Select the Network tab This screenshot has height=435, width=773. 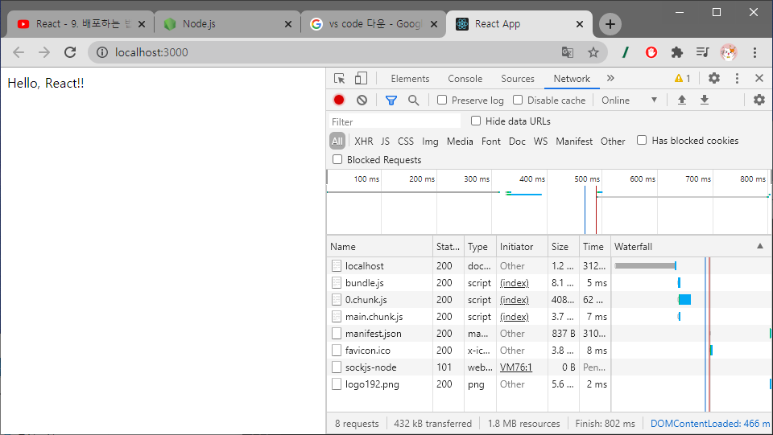572,79
